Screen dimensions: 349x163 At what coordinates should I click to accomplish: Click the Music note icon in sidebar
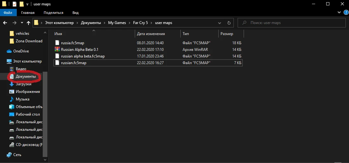click(12, 99)
